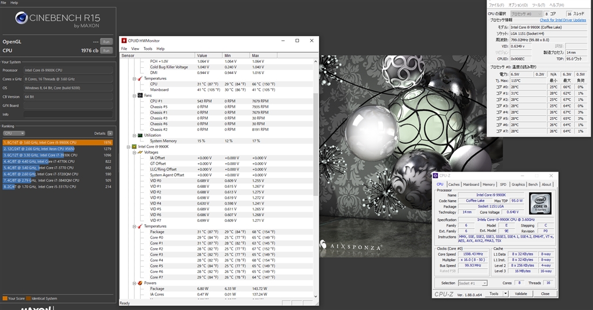Click the HWMonitor red lightning app icon
The image size is (593, 310).
coord(124,41)
